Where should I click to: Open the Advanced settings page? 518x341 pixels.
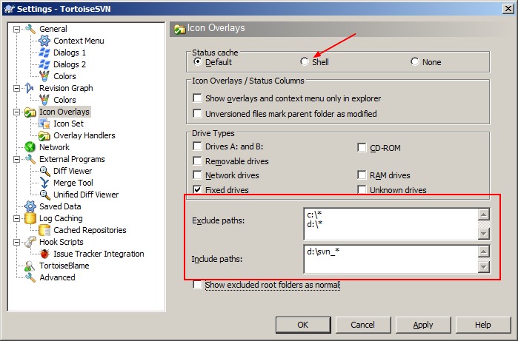(x=57, y=277)
